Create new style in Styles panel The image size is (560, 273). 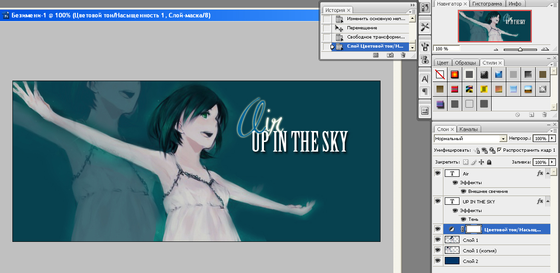(x=532, y=115)
